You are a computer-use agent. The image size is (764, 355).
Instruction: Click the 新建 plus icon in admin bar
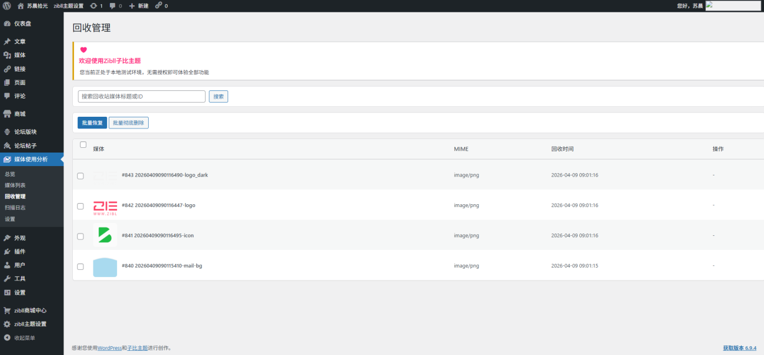click(x=132, y=6)
